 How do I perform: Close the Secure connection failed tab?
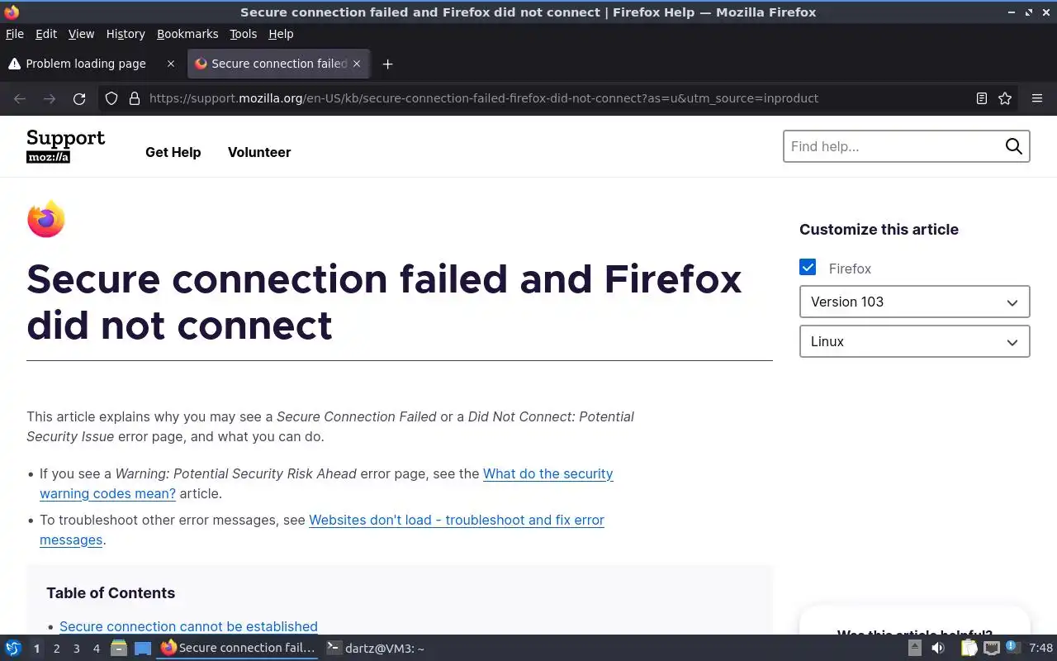coord(357,64)
